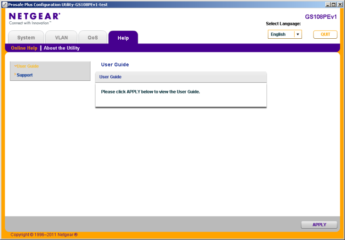Switch to the System tab

[x=26, y=37]
